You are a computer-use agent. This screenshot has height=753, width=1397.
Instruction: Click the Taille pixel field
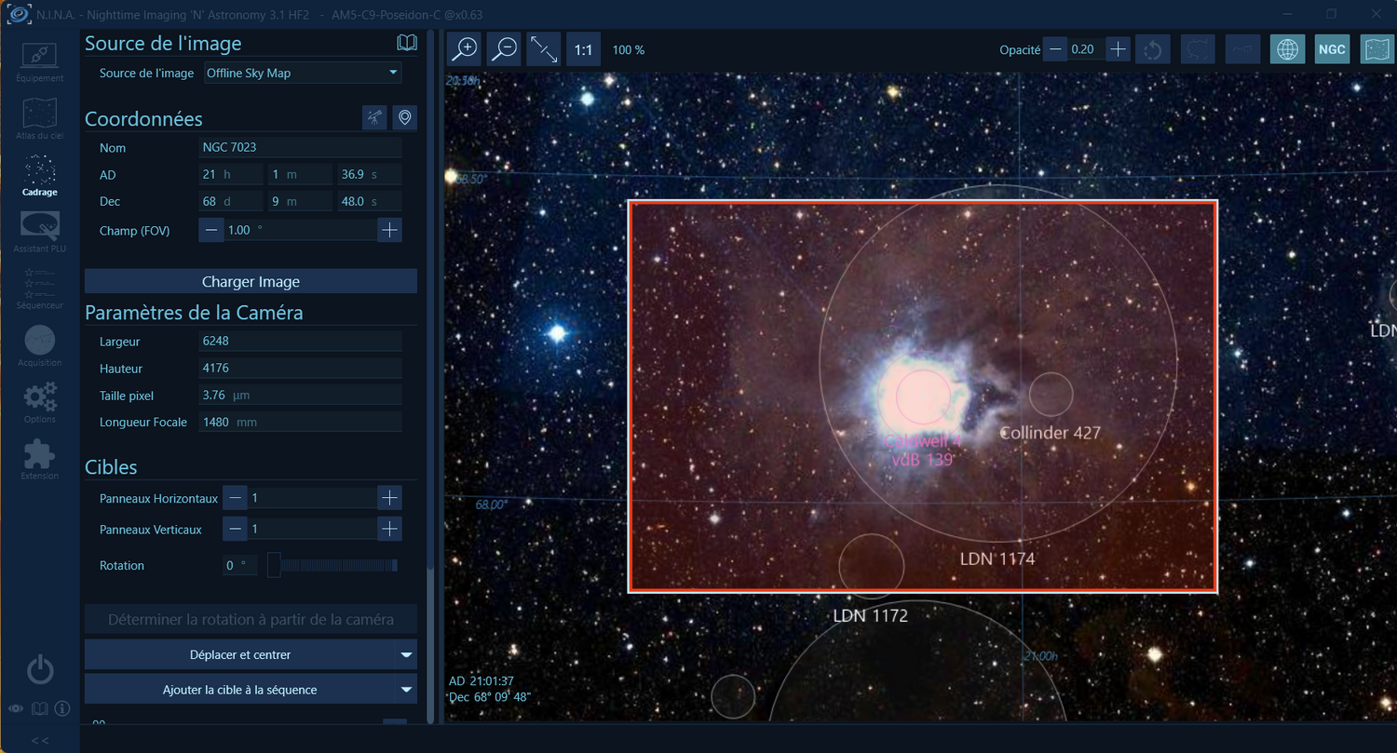coord(300,396)
